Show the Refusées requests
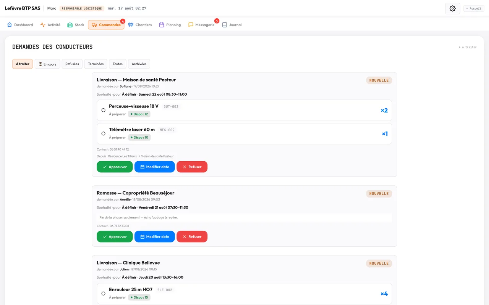Image resolution: width=489 pixels, height=305 pixels. [72, 64]
